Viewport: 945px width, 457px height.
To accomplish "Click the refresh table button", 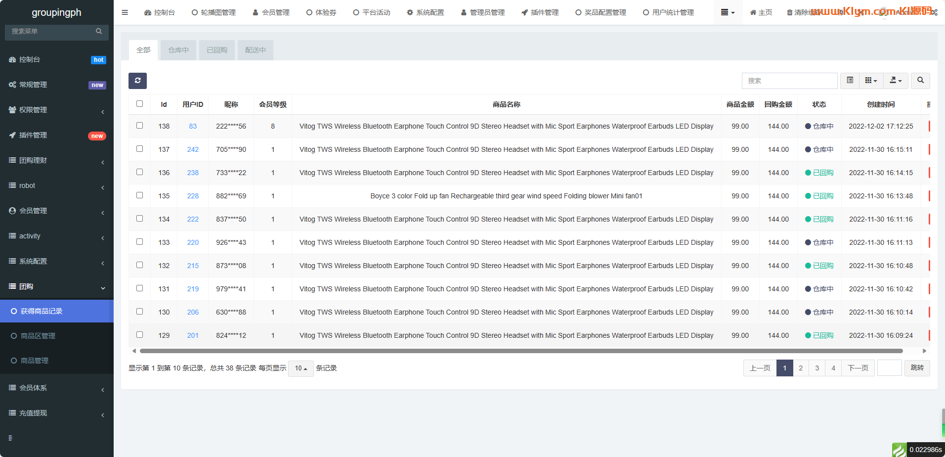I will pos(137,81).
